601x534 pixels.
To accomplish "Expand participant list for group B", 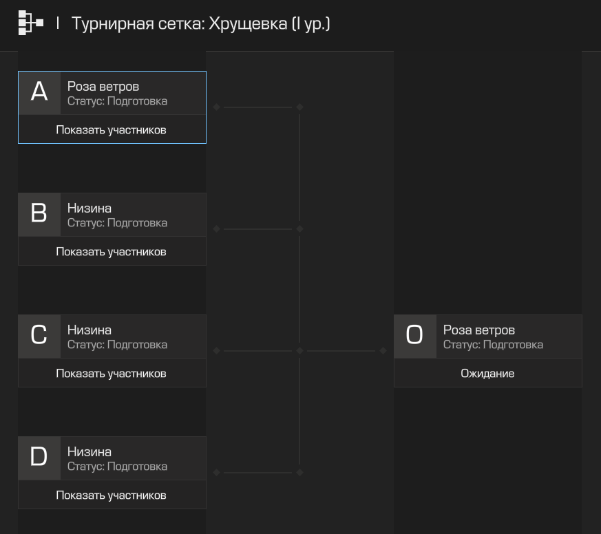I will [x=111, y=252].
